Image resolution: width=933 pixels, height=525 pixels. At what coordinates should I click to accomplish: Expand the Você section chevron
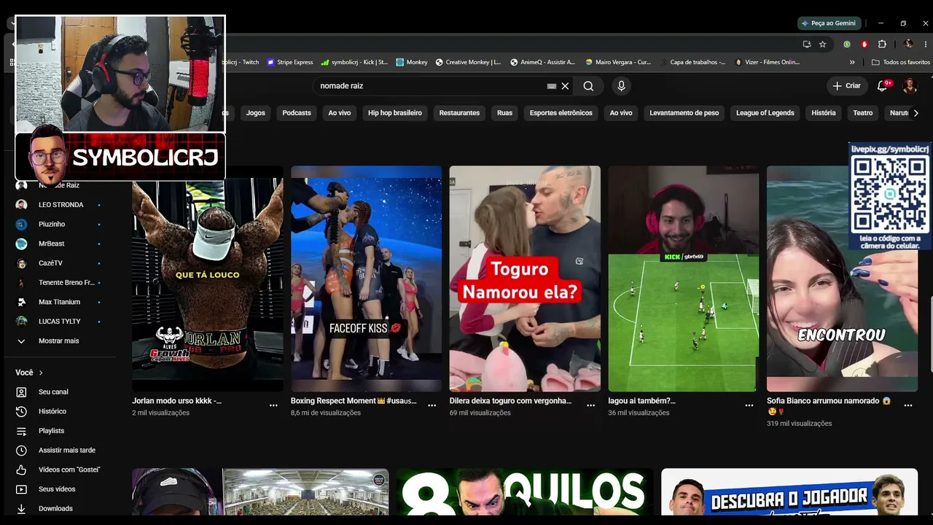click(x=41, y=373)
